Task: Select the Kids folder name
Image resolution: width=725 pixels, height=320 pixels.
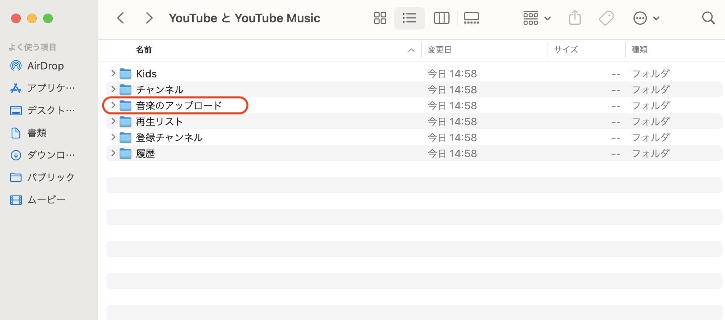Action: click(146, 74)
